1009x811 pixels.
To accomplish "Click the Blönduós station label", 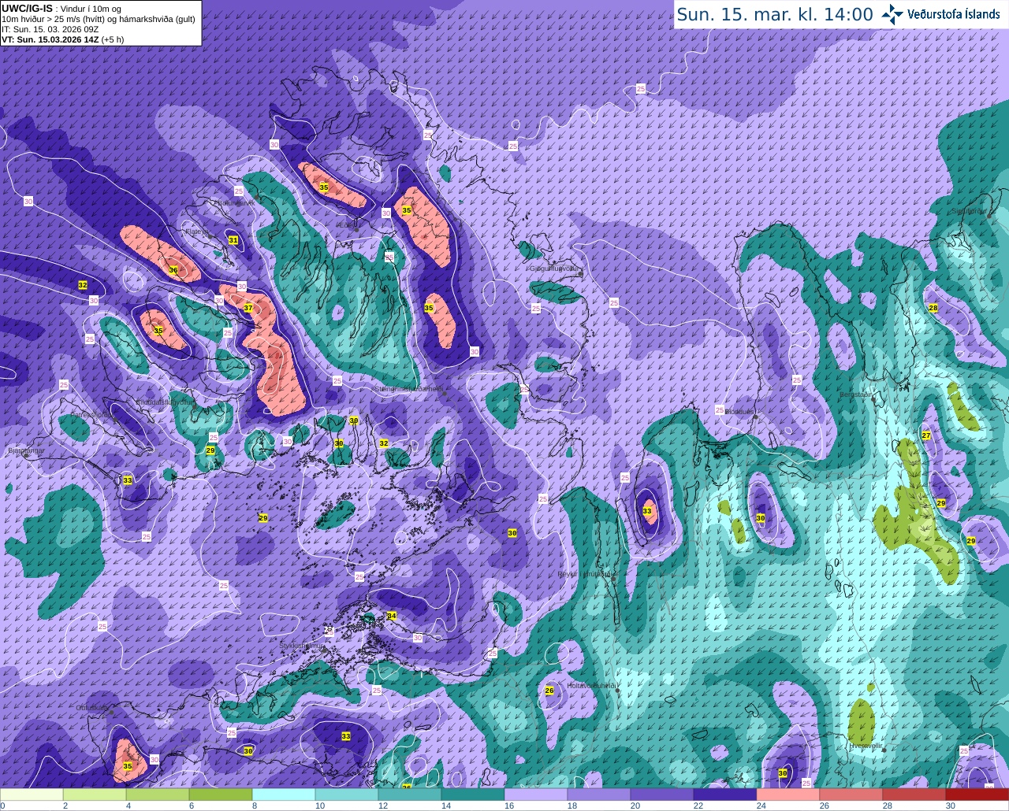I will tap(741, 412).
